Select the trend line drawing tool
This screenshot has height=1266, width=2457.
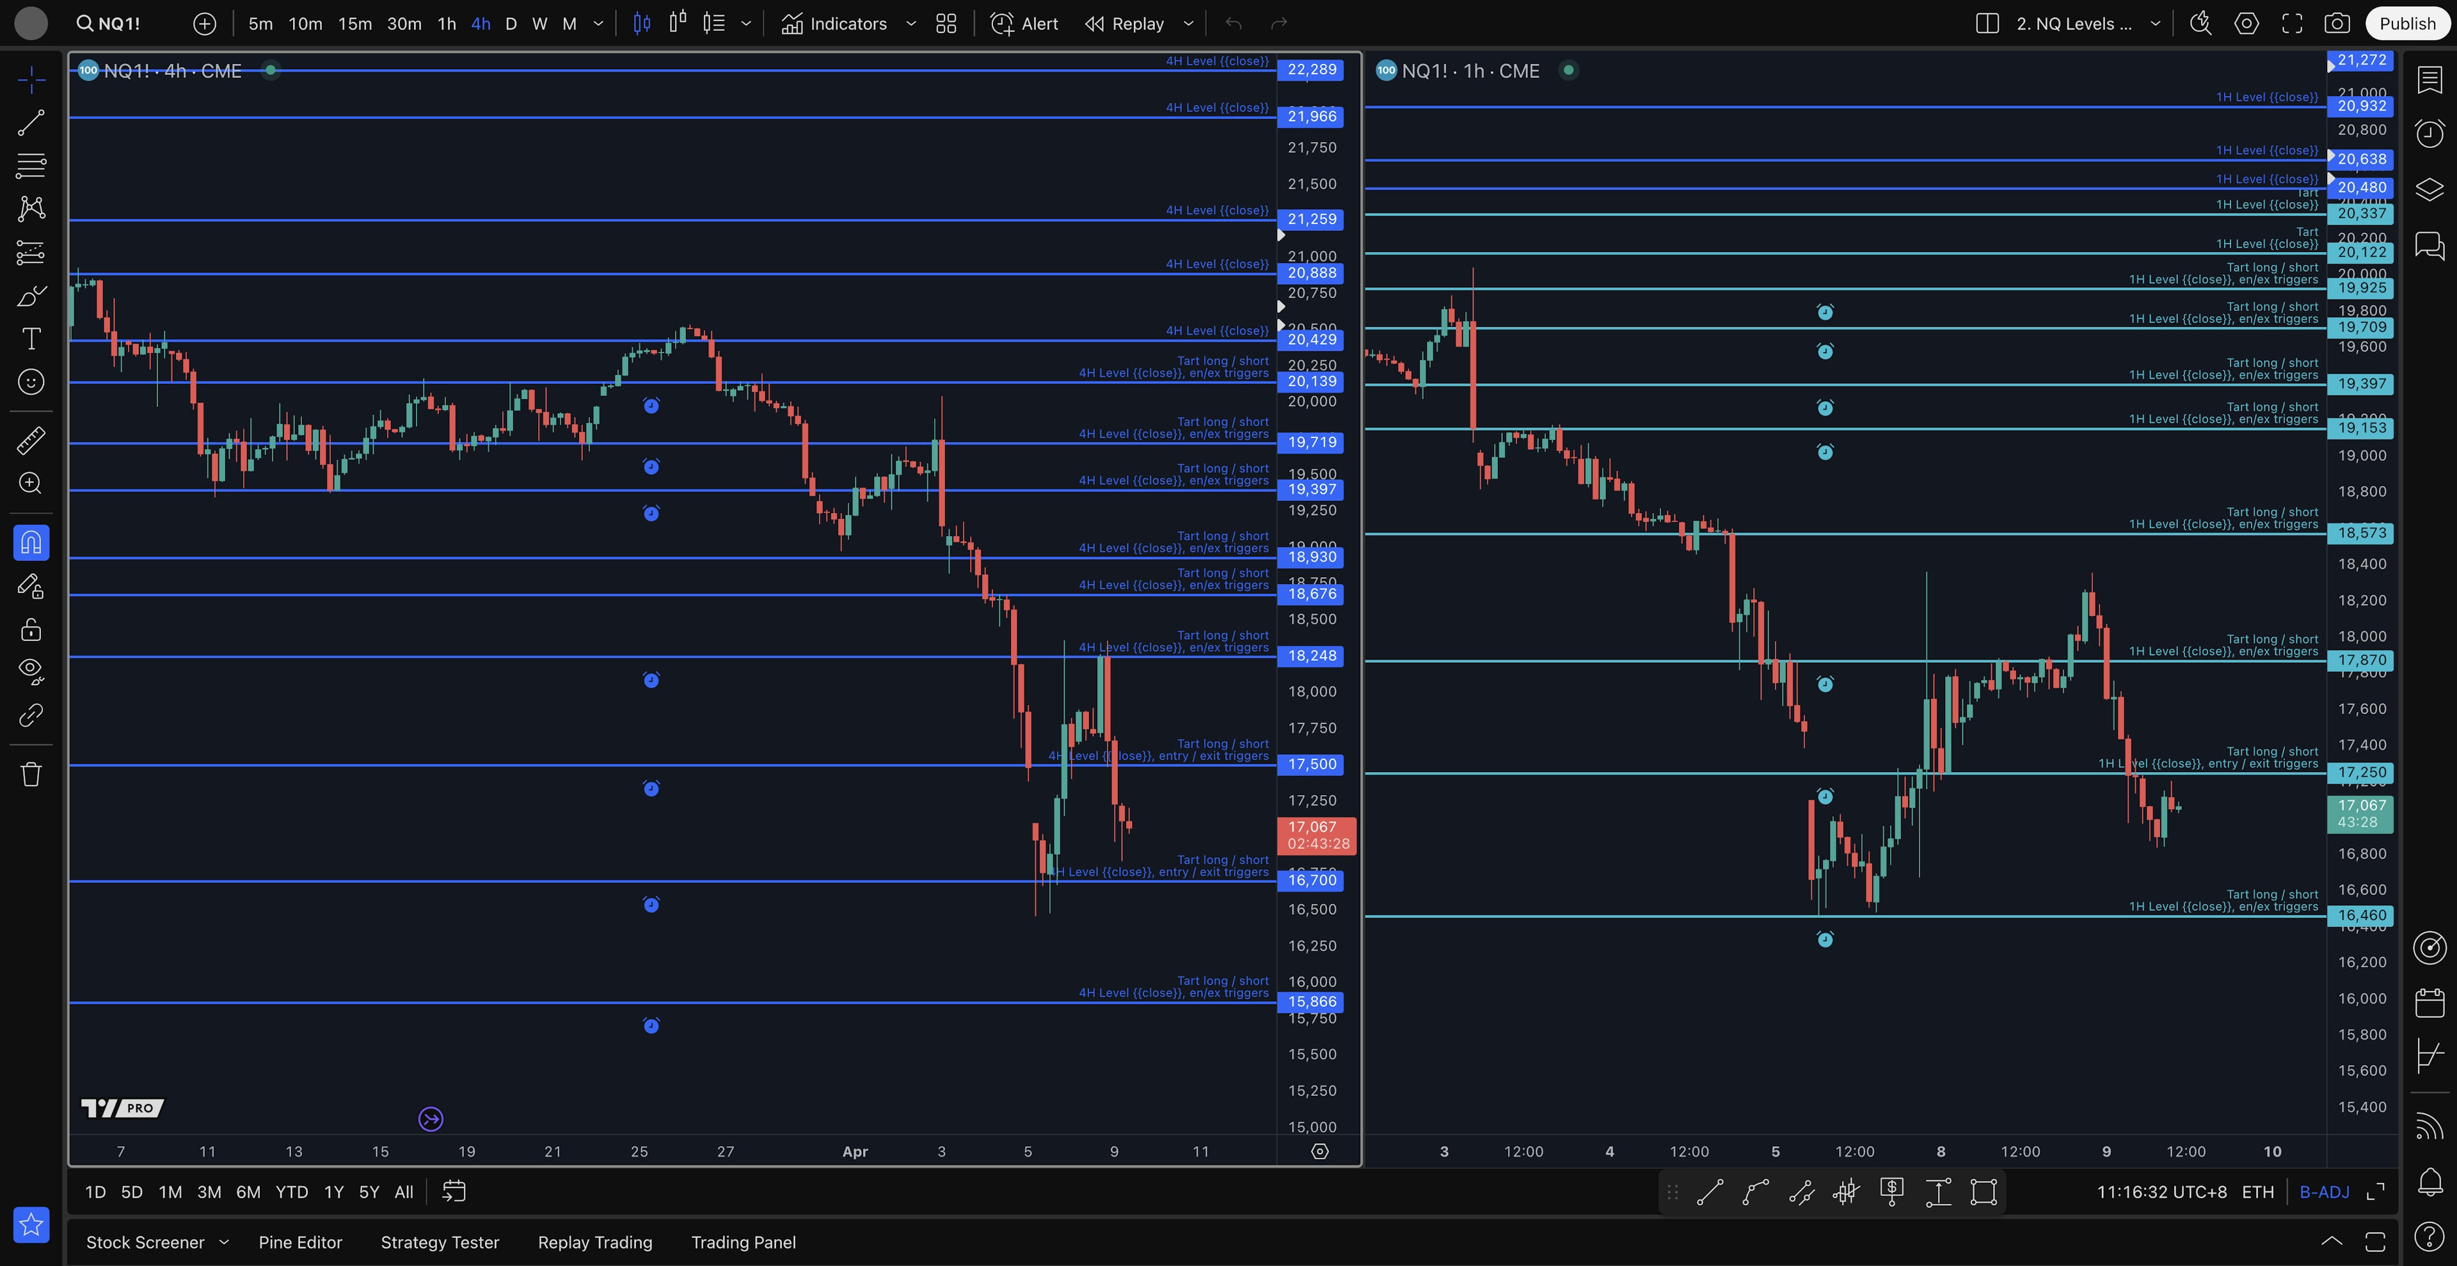click(31, 122)
